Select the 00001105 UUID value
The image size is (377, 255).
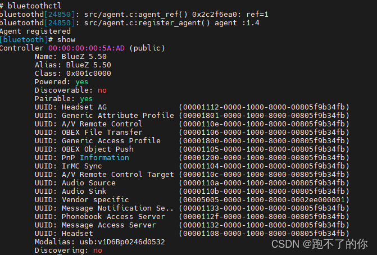click(x=264, y=149)
